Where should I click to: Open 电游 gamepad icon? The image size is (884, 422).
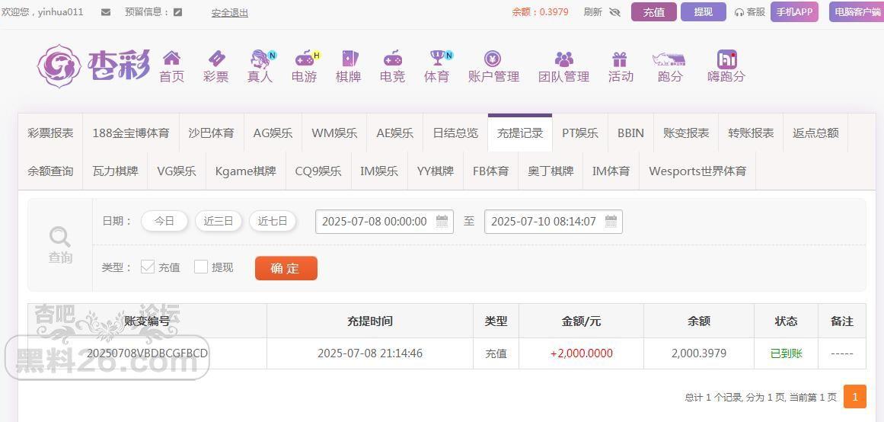click(x=305, y=58)
